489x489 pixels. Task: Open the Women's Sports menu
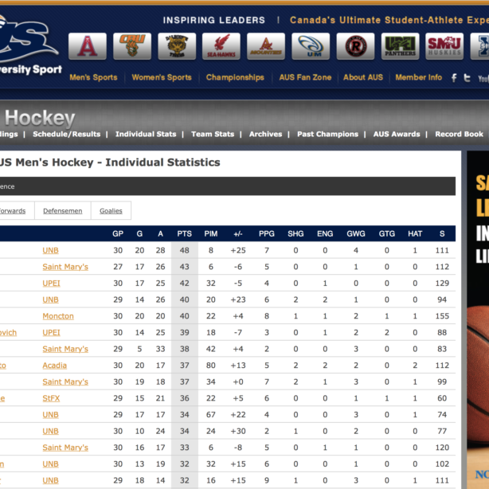click(x=162, y=77)
